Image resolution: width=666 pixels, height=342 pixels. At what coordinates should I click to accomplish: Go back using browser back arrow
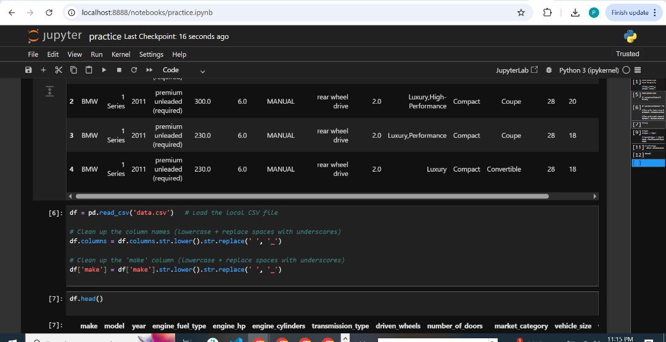click(x=12, y=13)
